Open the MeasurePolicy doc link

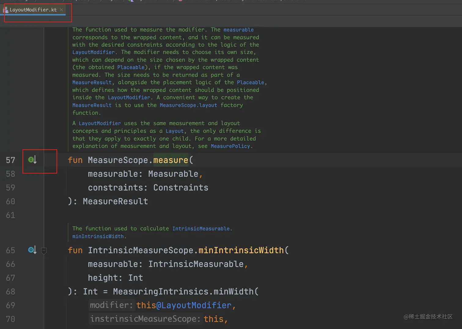230,146
